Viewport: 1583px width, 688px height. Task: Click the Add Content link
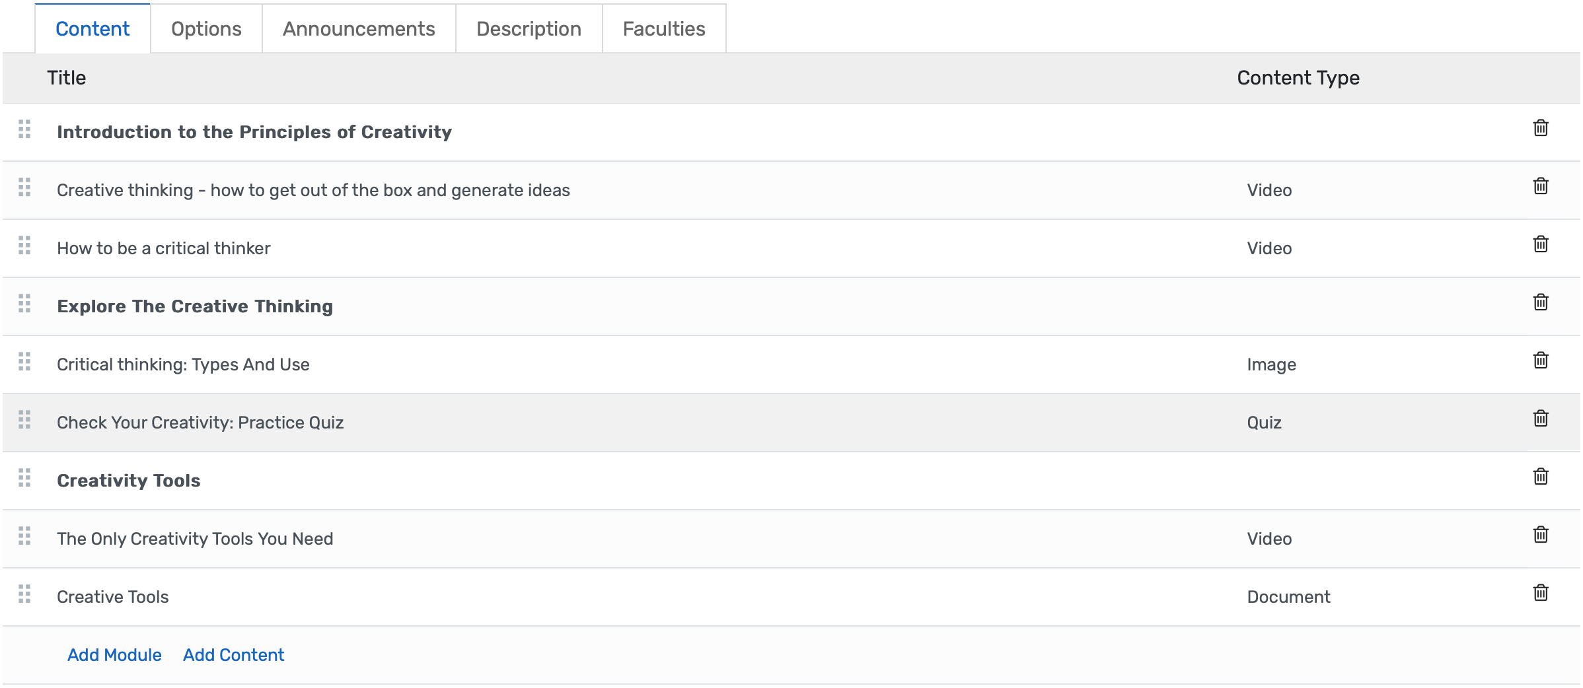(x=233, y=654)
